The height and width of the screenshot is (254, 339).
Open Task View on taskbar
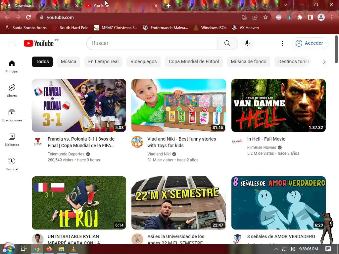click(x=24, y=249)
